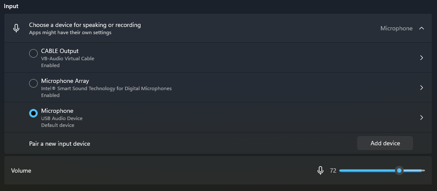Image resolution: width=437 pixels, height=191 pixels.
Task: Click the Add device button
Action: (x=385, y=143)
